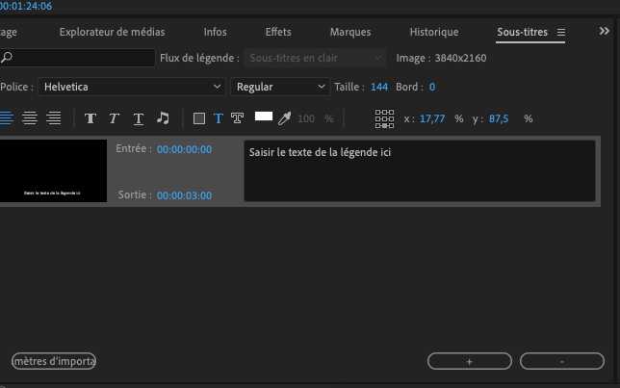Switch to the Historique tab
This screenshot has width=620, height=388.
[434, 32]
